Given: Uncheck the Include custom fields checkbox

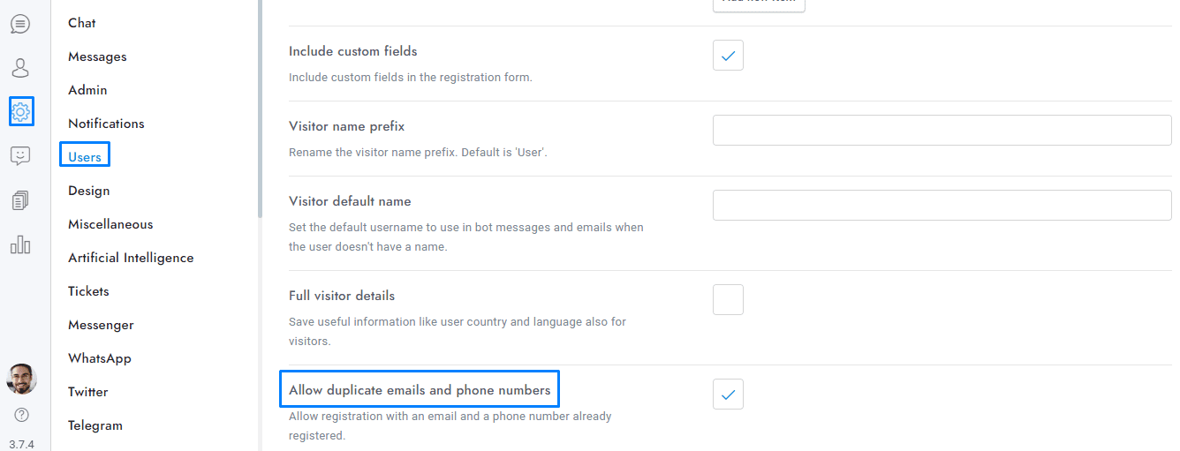Looking at the screenshot, I should [x=728, y=56].
